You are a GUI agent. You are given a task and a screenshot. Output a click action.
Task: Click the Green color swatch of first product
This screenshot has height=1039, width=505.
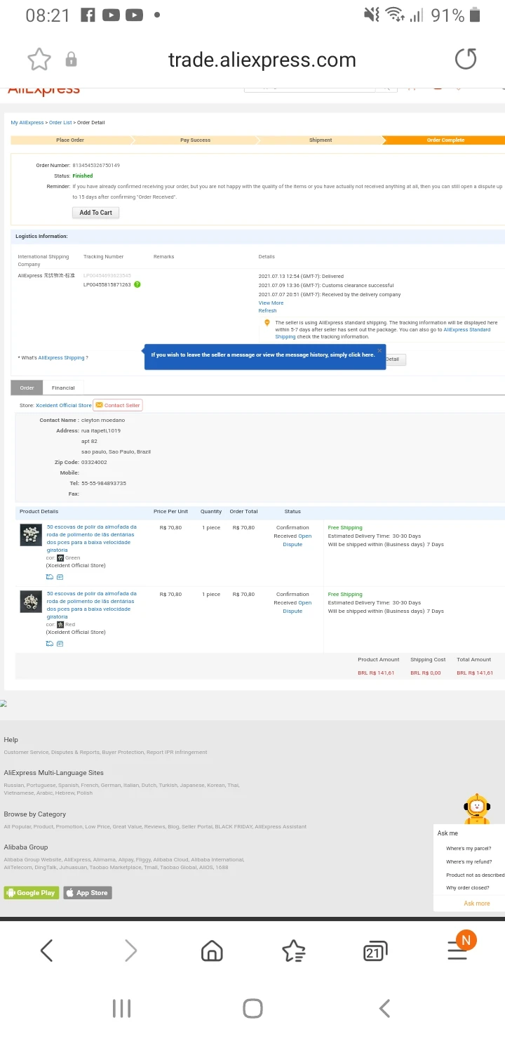[x=60, y=557]
